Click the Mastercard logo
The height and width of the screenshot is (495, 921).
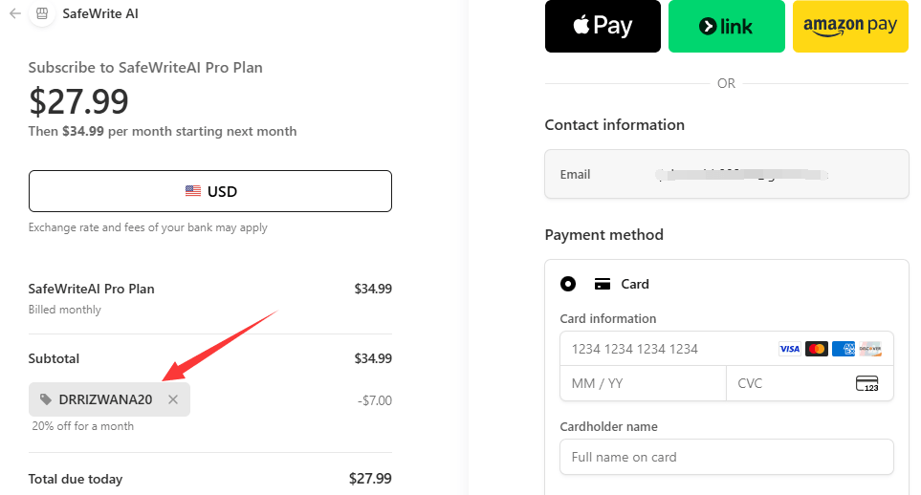817,349
